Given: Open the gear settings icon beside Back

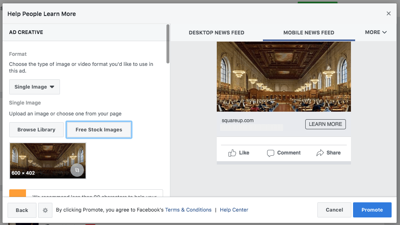Looking at the screenshot, I should [x=45, y=210].
